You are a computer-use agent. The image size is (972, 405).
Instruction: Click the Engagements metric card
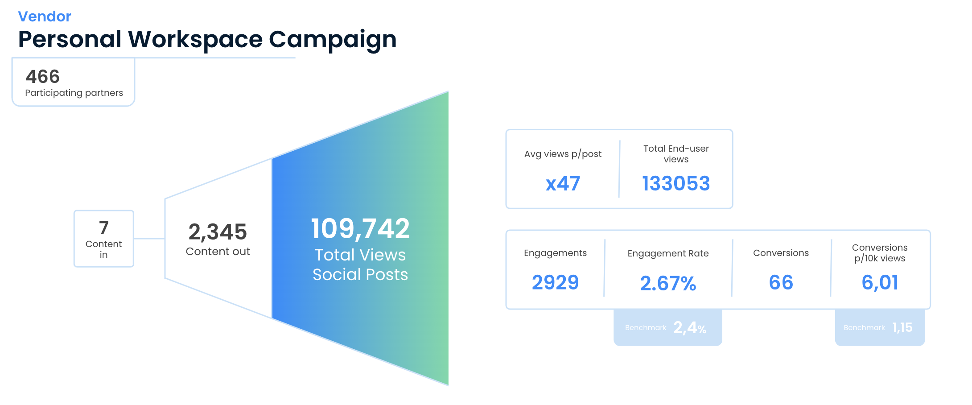[555, 252]
